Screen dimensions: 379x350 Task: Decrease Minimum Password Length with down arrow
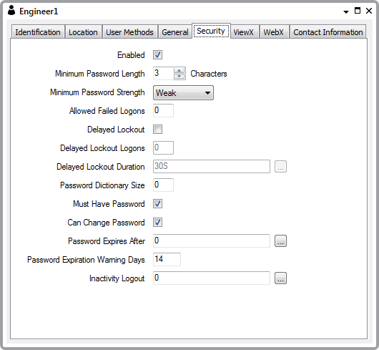pyautogui.click(x=179, y=76)
